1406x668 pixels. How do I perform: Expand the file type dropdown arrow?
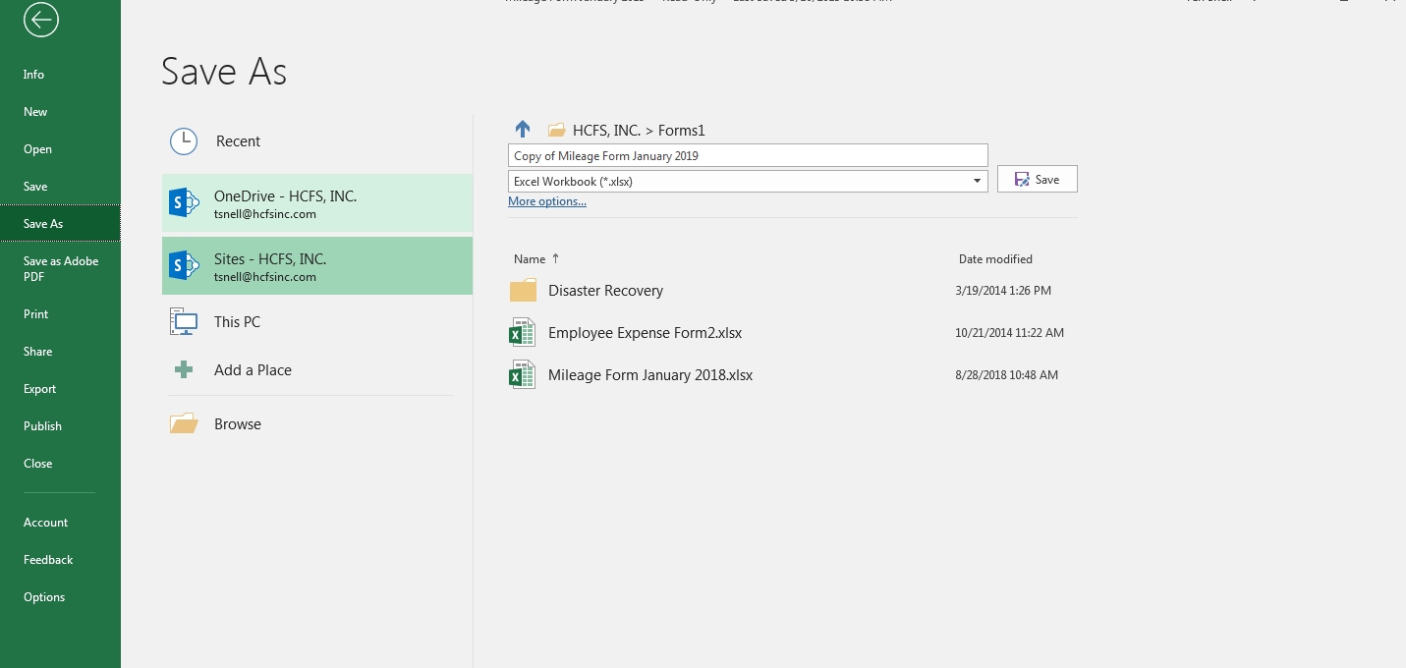(x=977, y=182)
